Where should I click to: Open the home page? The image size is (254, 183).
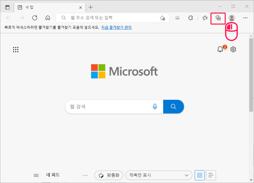coord(48,18)
